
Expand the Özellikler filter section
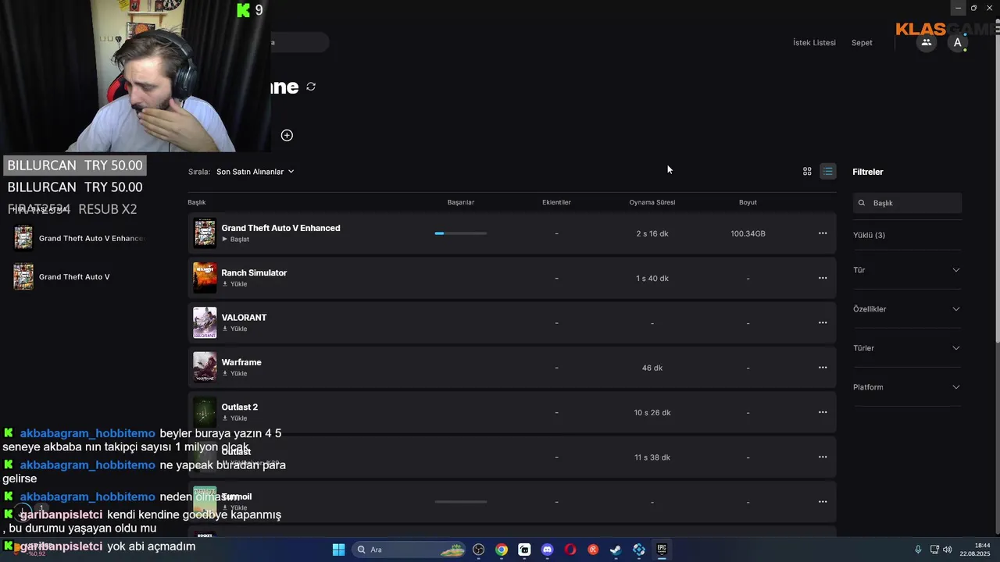[x=907, y=309]
